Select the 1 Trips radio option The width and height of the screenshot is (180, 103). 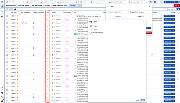[91, 29]
